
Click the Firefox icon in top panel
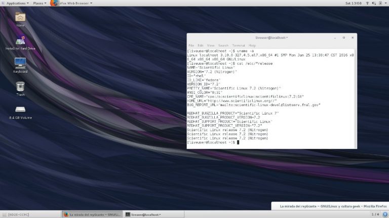pos(54,3)
